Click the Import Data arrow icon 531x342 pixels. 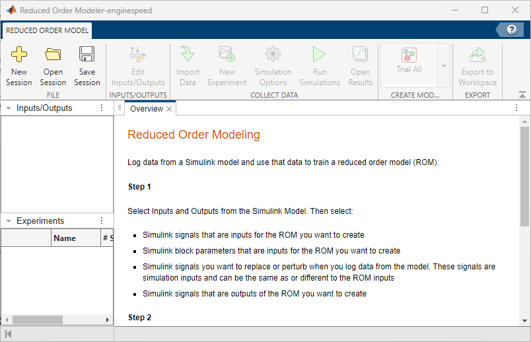(x=188, y=54)
